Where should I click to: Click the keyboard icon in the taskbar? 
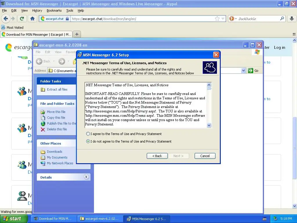pos(265,219)
